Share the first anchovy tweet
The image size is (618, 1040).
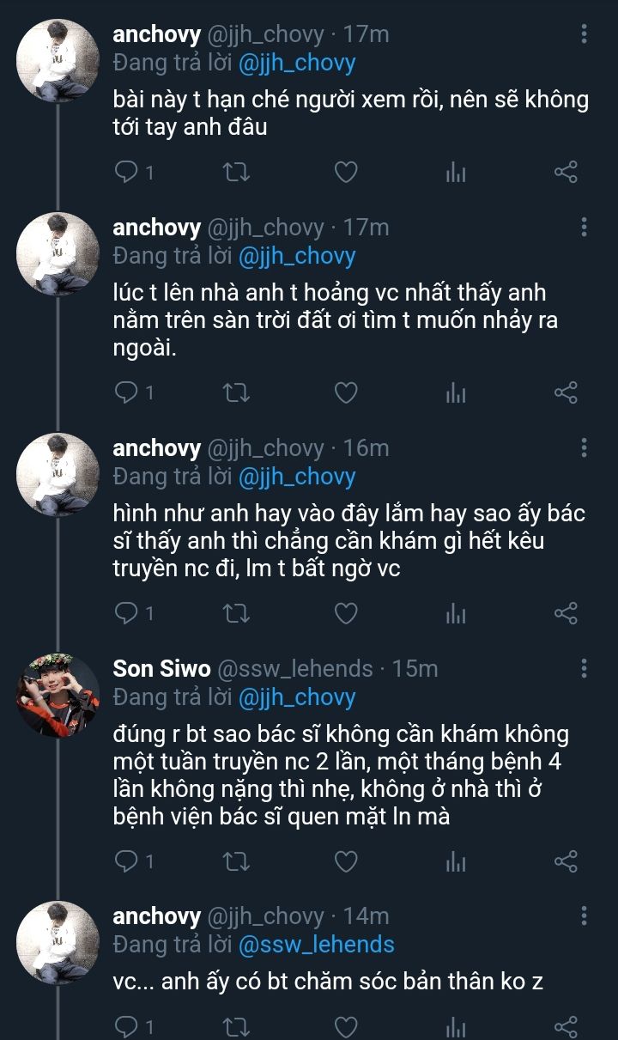pos(566,173)
